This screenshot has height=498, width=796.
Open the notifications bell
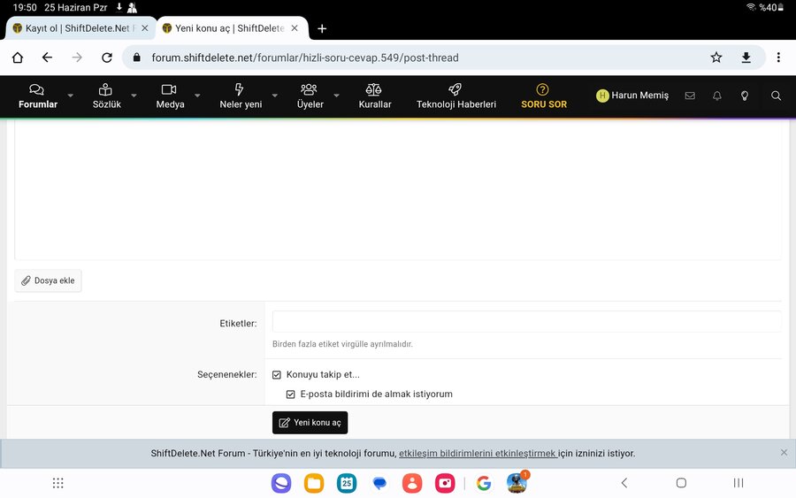(716, 96)
